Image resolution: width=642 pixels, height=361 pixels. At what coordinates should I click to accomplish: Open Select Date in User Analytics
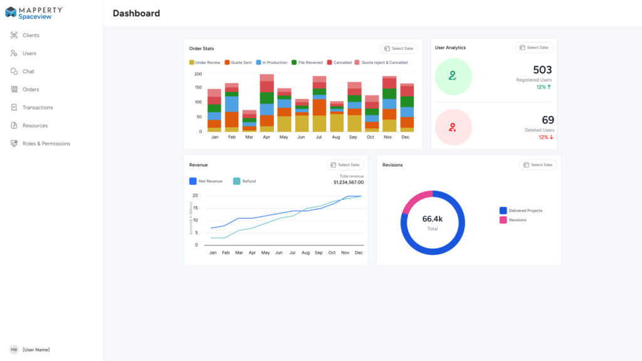point(534,48)
